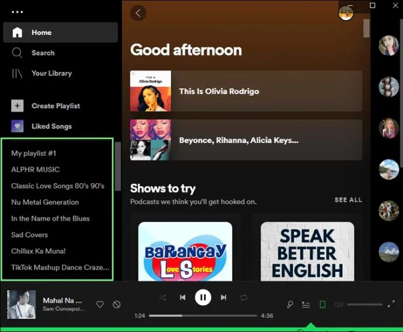Open the Shows to try heading
The height and width of the screenshot is (332, 403).
pos(163,188)
